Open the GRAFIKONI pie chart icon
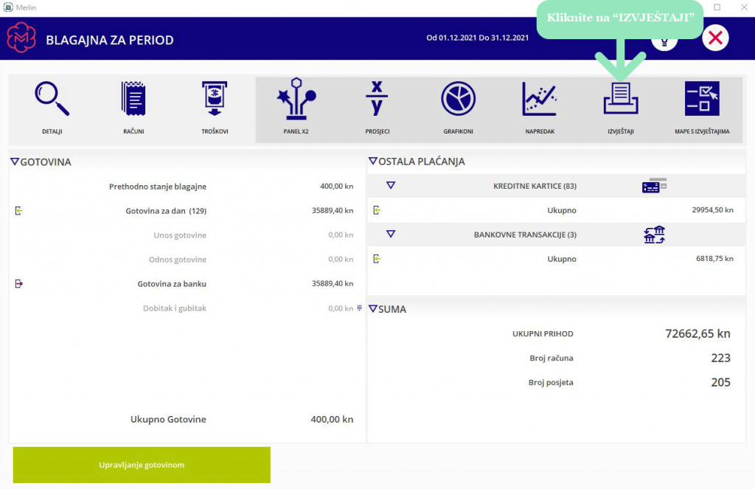 point(459,99)
